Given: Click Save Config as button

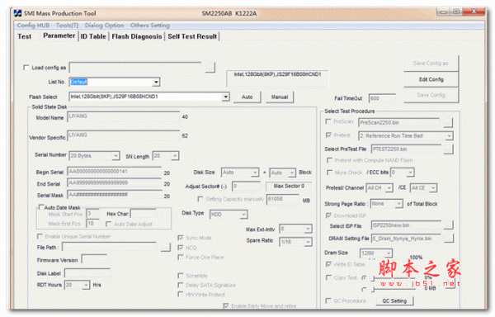Looking at the screenshot, I should click(x=431, y=64).
